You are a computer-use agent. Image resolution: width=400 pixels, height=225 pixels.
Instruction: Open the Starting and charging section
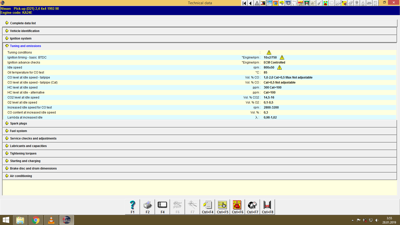click(x=25, y=161)
